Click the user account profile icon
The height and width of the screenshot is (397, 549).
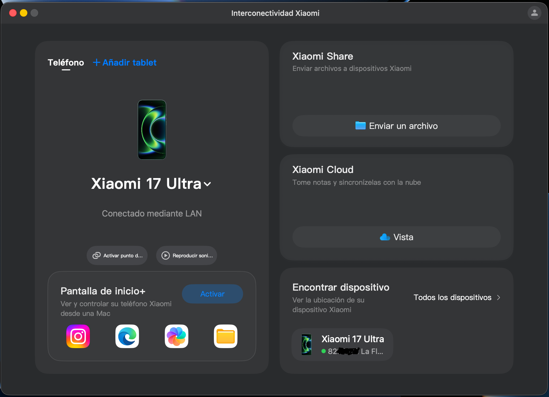pyautogui.click(x=534, y=13)
